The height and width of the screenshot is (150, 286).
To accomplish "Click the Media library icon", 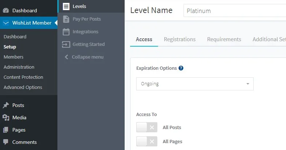I will pyautogui.click(x=6, y=117).
